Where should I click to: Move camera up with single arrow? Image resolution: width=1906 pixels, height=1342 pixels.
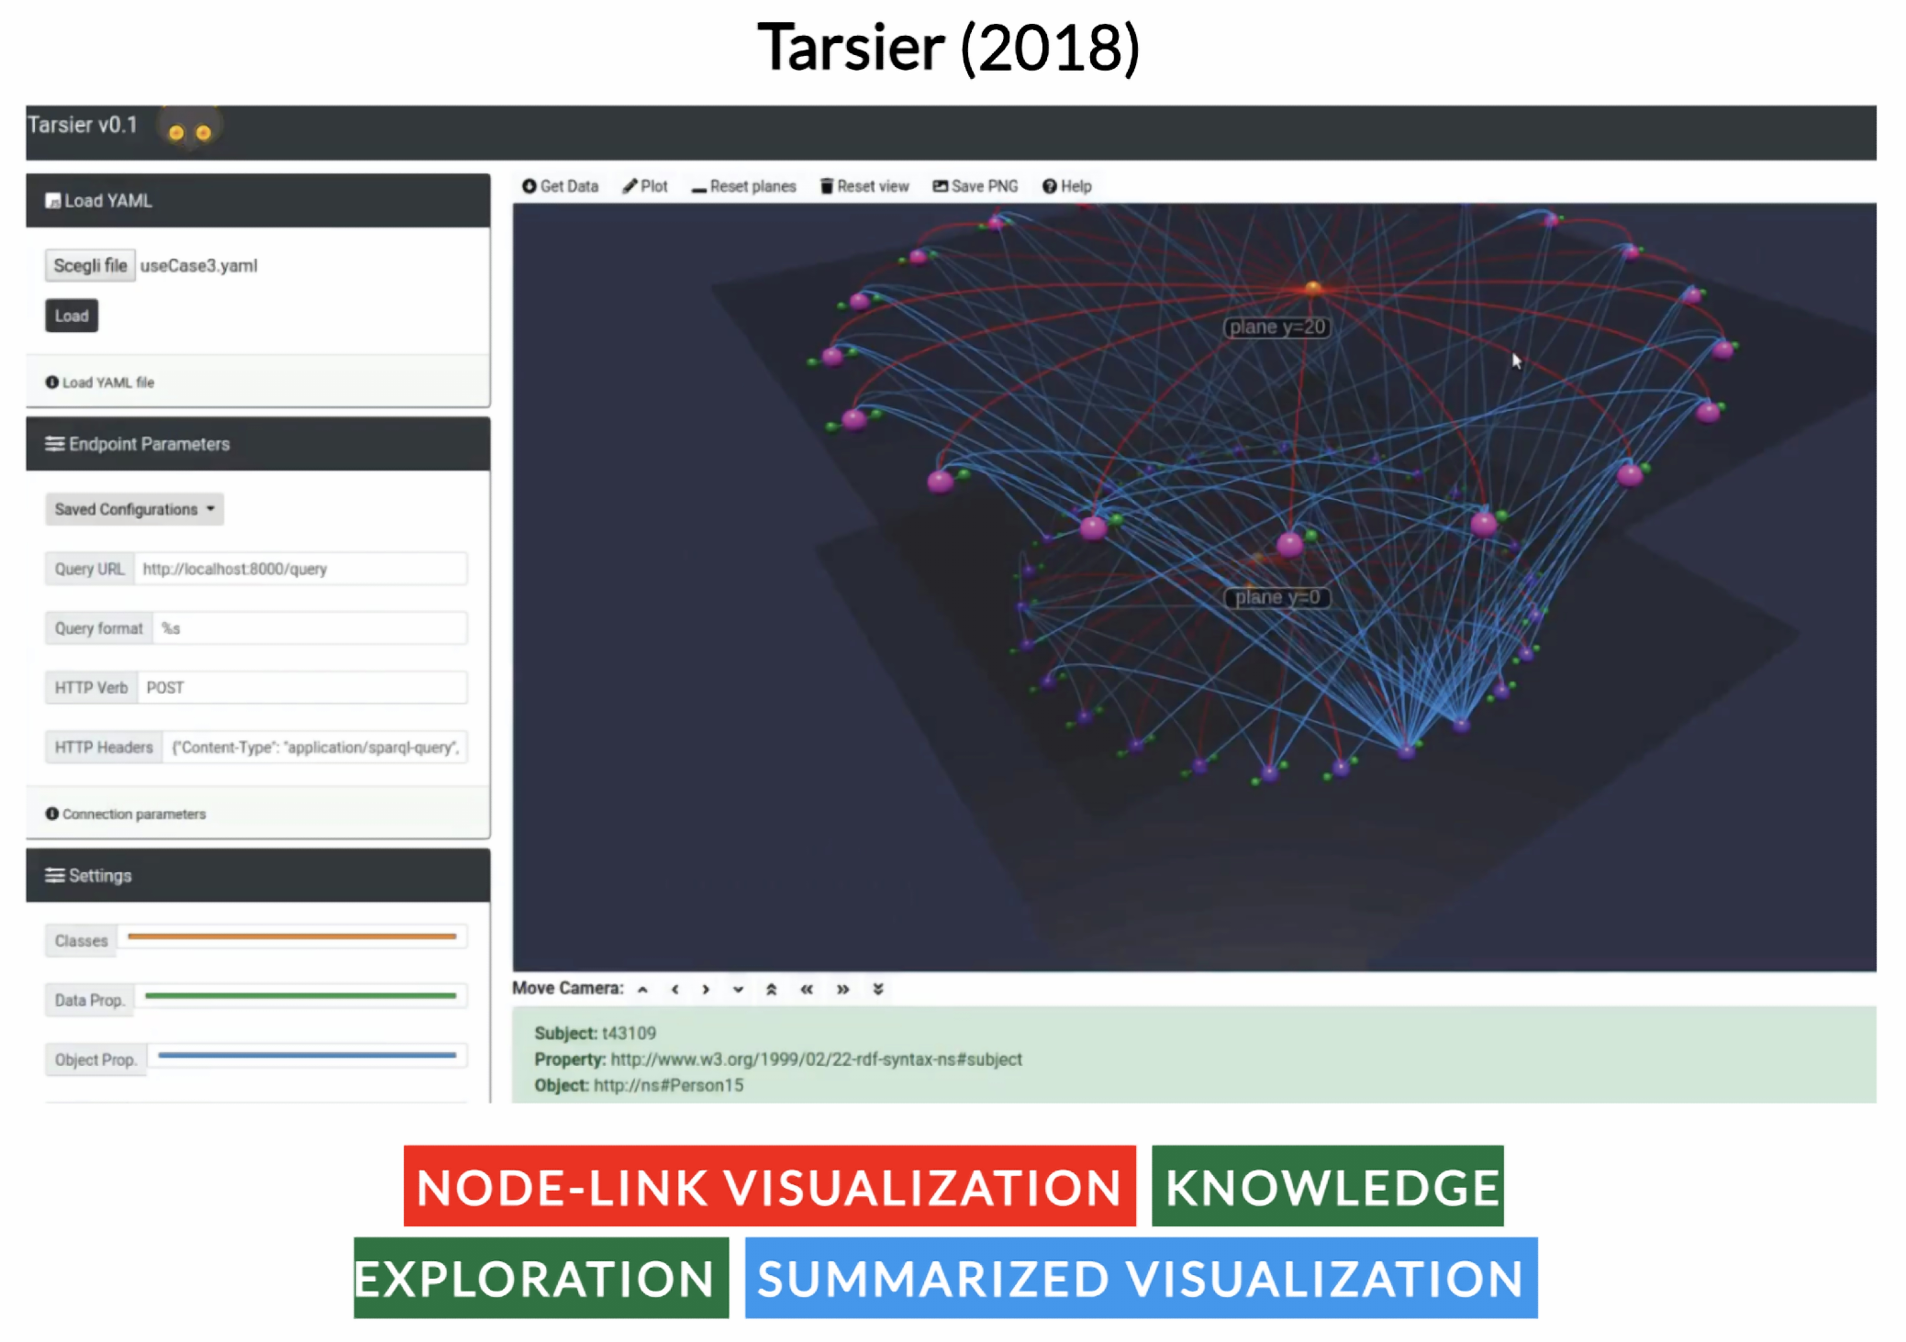pos(642,989)
